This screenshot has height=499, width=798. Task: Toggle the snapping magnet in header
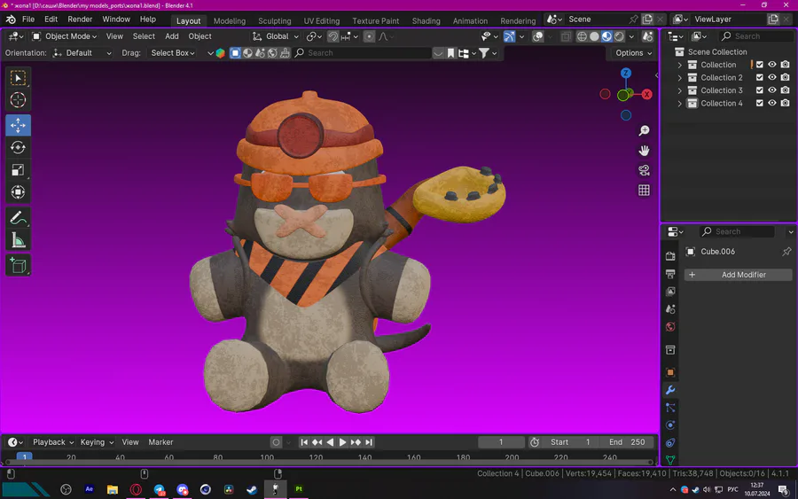(x=332, y=36)
